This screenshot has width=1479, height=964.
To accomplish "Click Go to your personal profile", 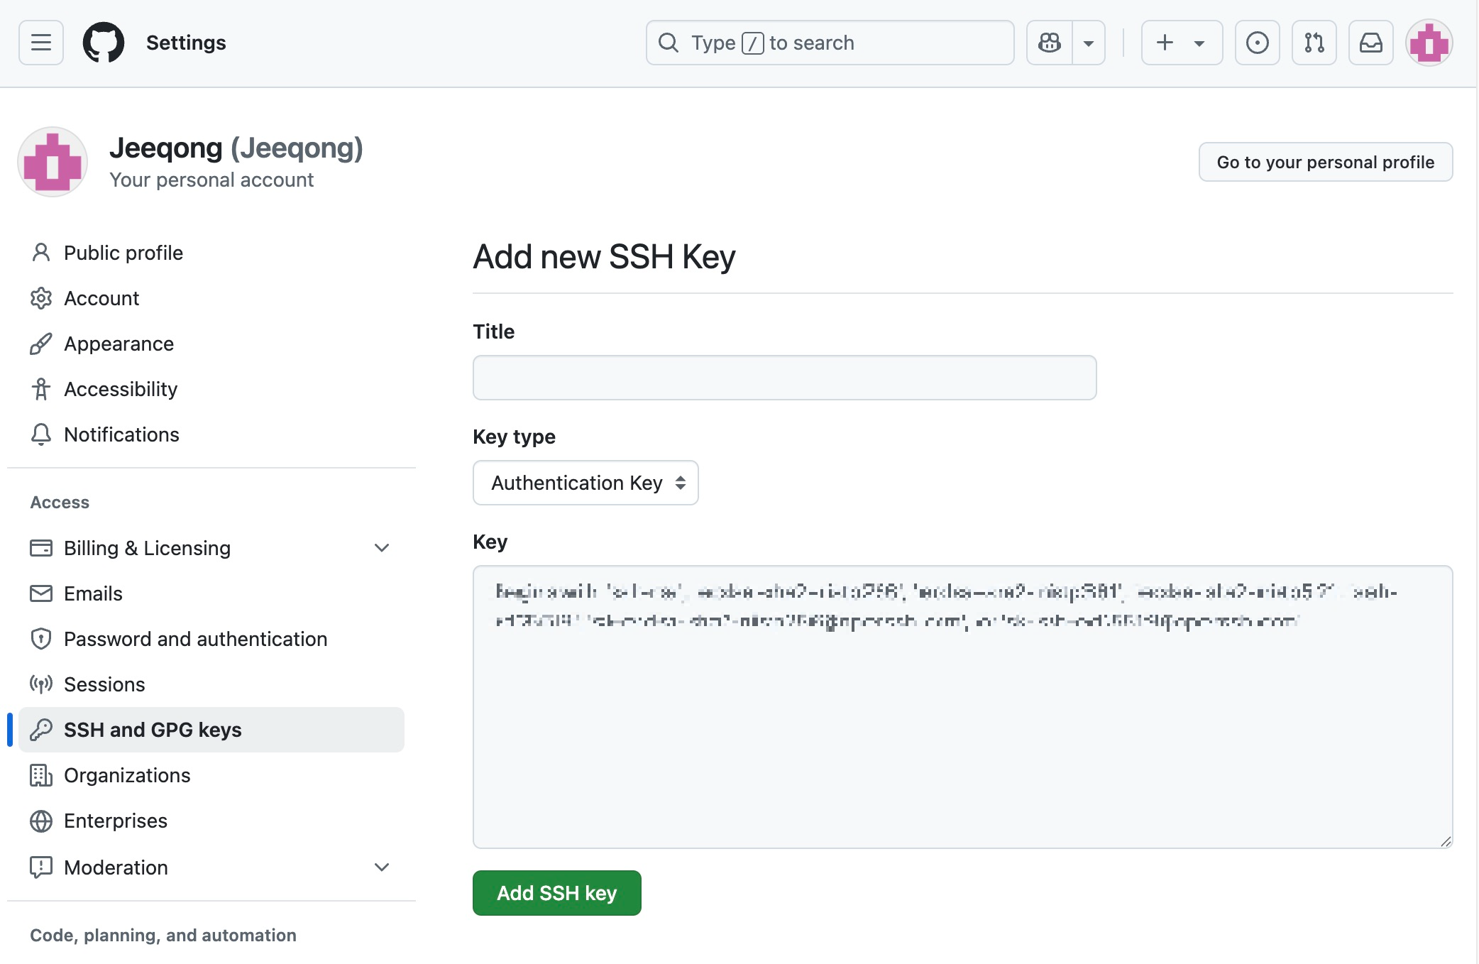I will tap(1325, 162).
